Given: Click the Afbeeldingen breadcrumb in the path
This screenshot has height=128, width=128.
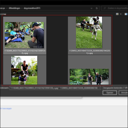Looking at the screenshot, I should tap(14, 8).
